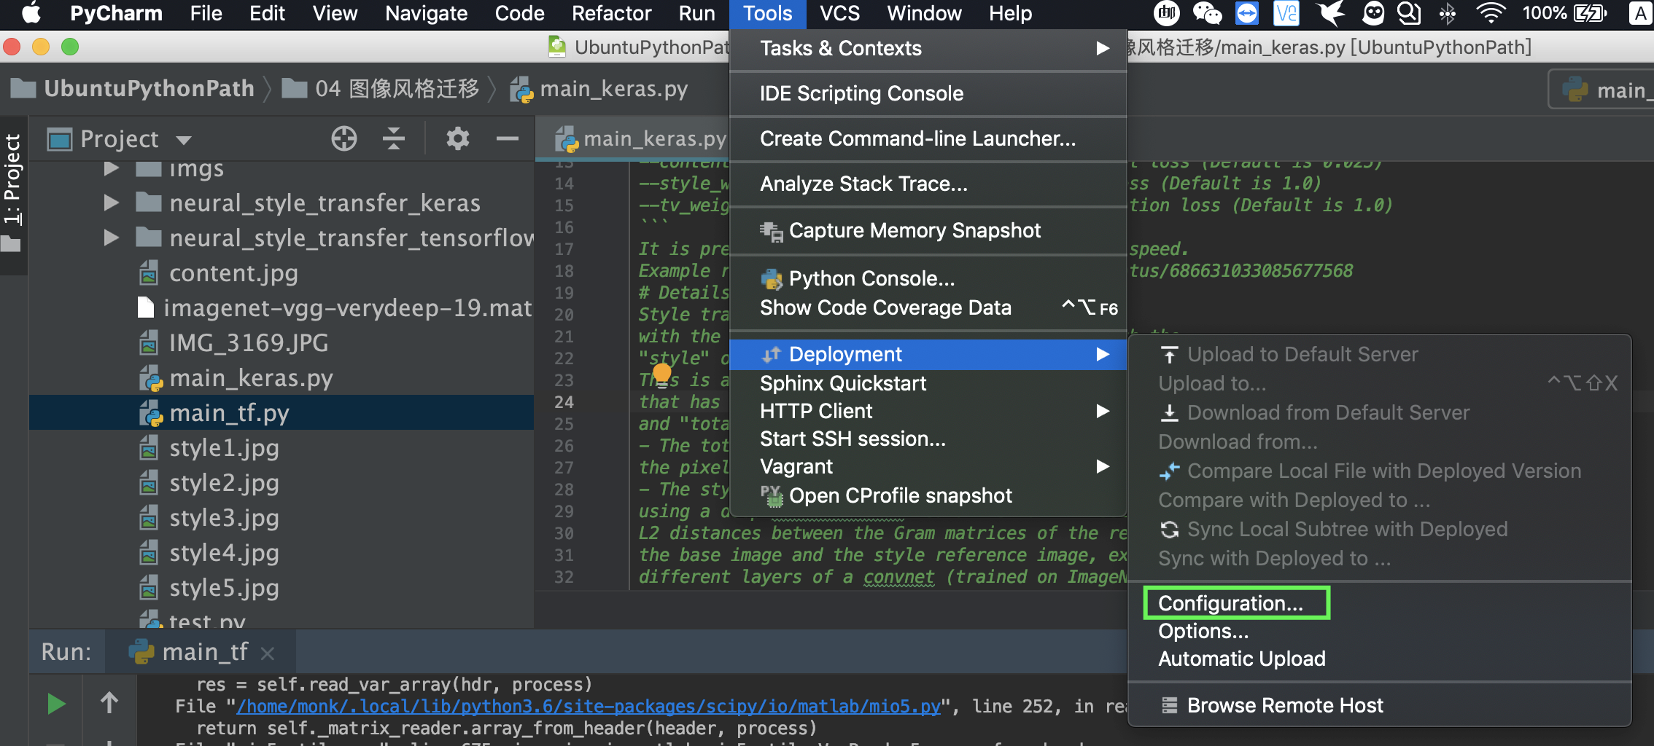The width and height of the screenshot is (1654, 746).
Task: Click the WeChat icon in the menu bar
Action: pos(1207,13)
